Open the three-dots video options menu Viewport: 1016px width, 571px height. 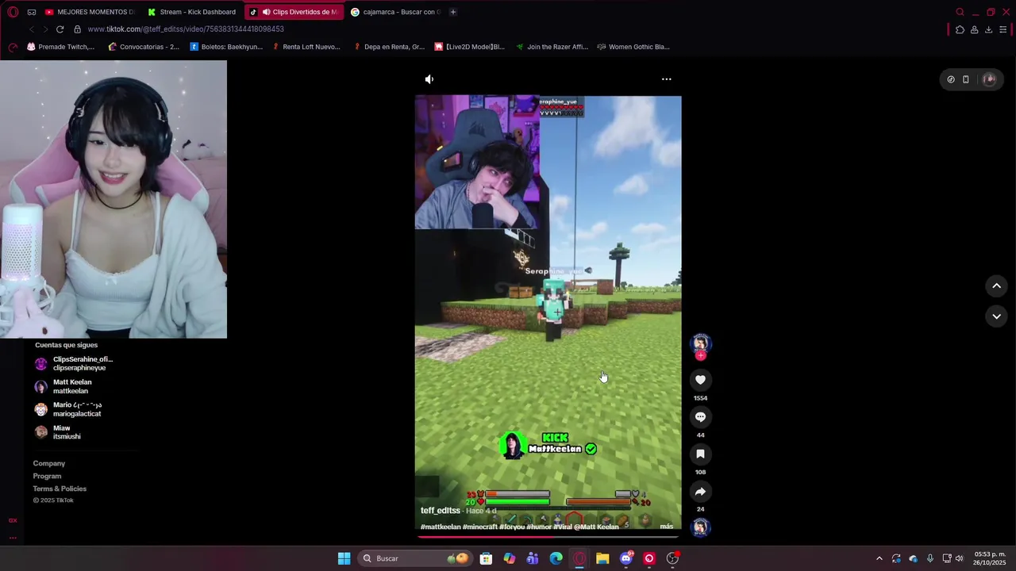(667, 79)
